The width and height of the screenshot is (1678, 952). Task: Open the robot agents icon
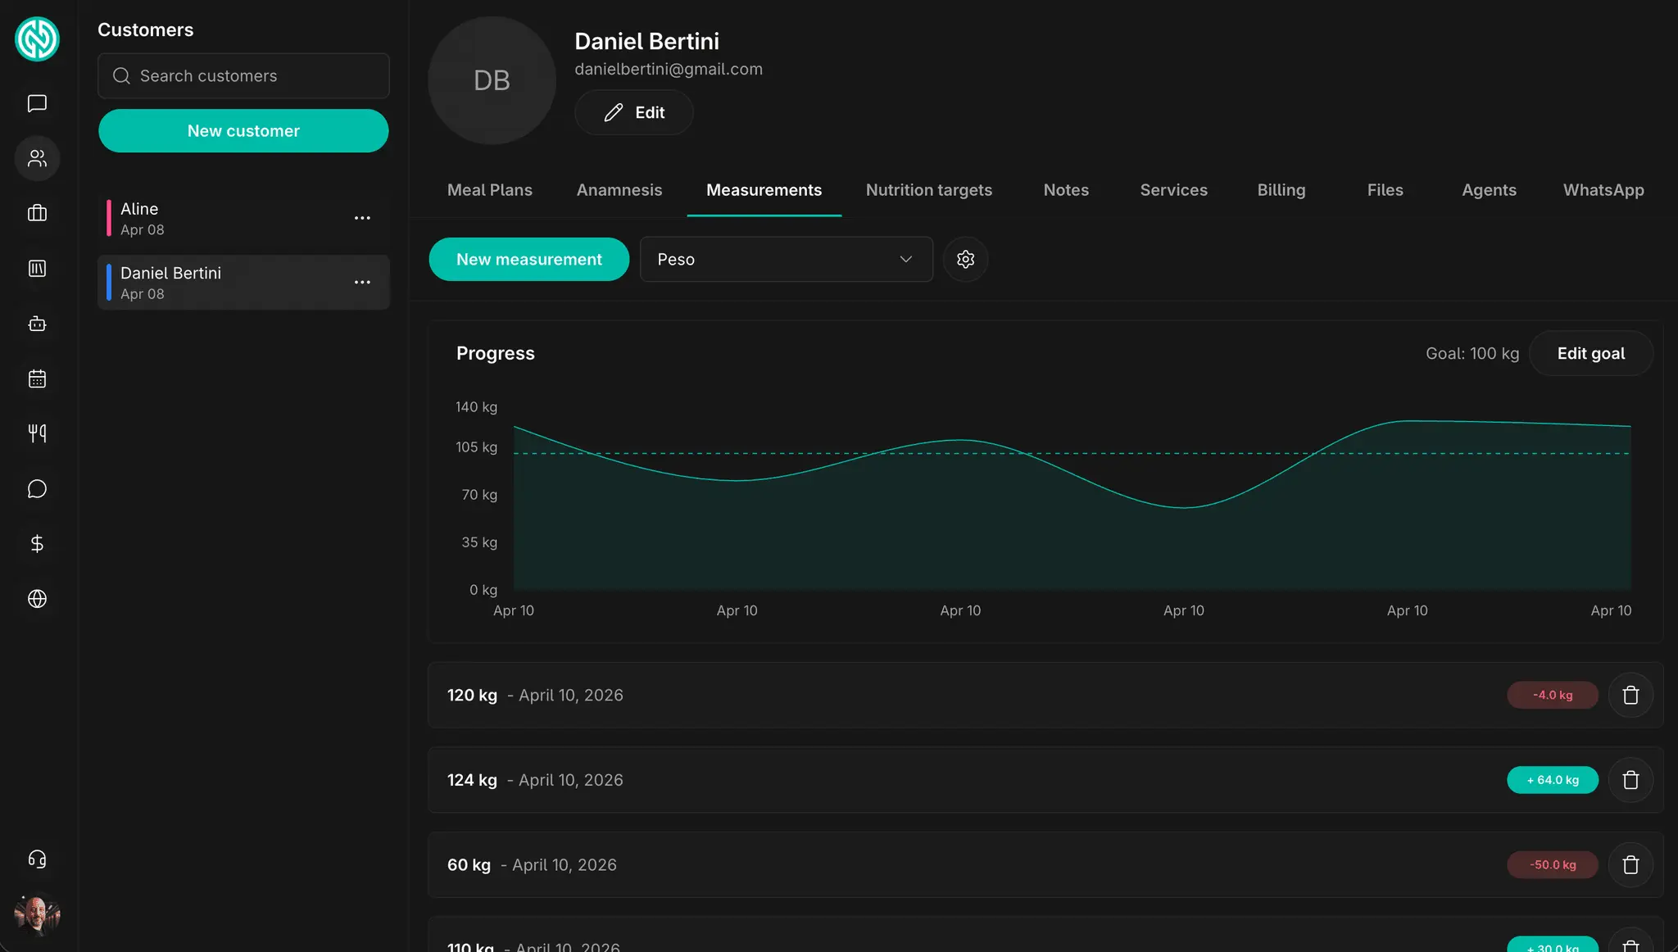pos(37,324)
